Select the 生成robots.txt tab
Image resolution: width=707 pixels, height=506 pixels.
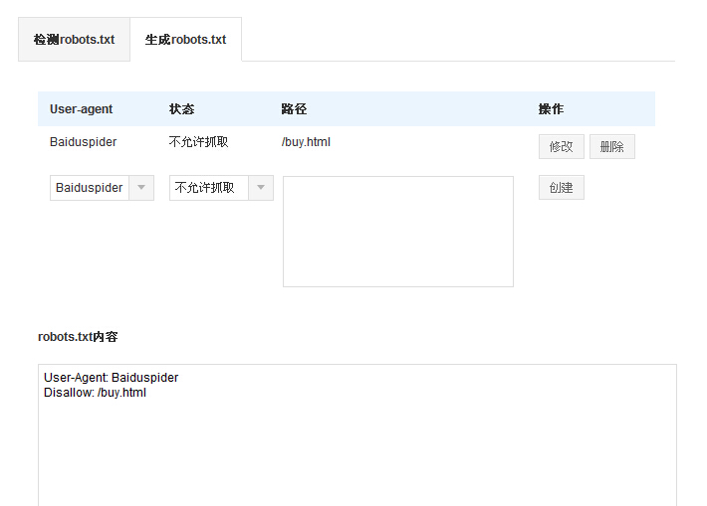tap(186, 40)
